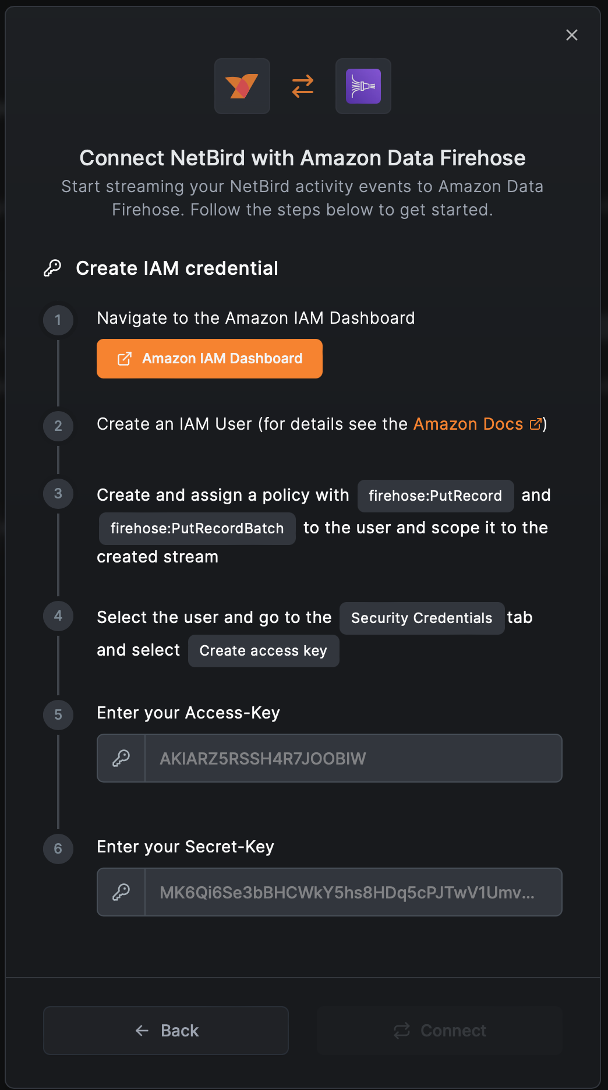Open the Amazon IAM Dashboard
Screen dimensions: 608x1090
(x=209, y=358)
